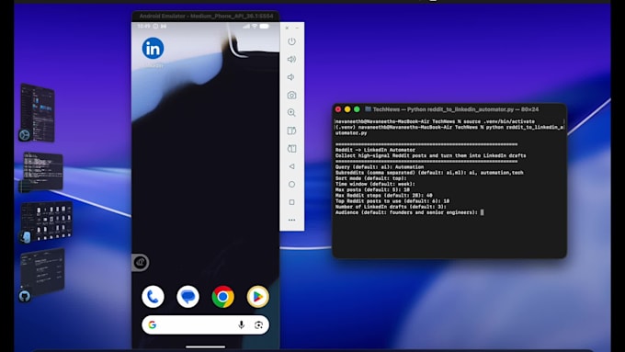The height and width of the screenshot is (352, 625).
Task: Tap the floating round icon at phone's left edge
Action: click(x=141, y=262)
